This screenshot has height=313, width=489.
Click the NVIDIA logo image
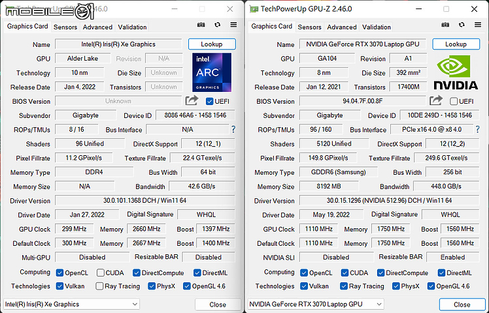click(x=456, y=72)
